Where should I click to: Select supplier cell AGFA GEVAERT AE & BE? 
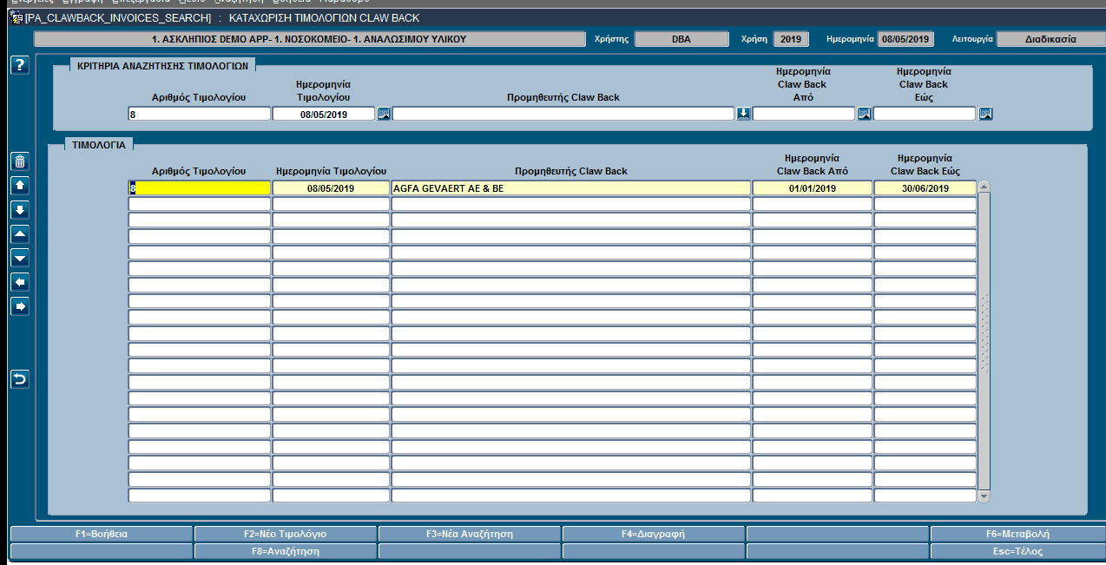click(571, 187)
